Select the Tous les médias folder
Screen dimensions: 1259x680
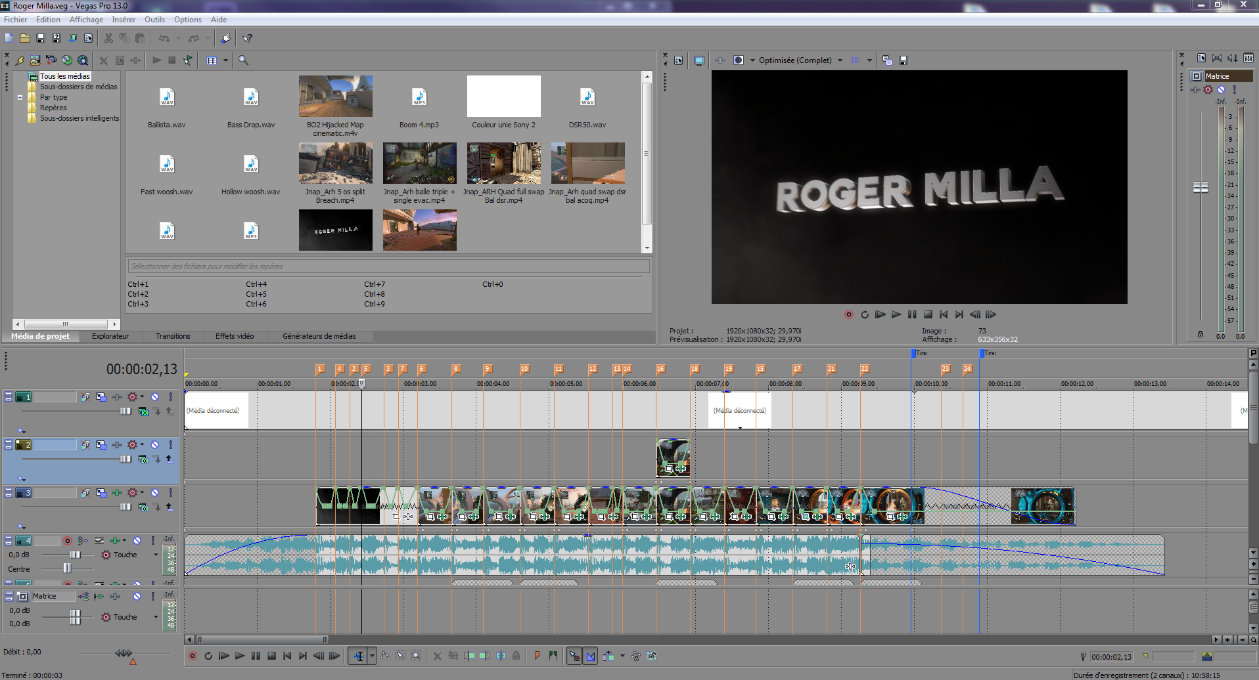pyautogui.click(x=65, y=76)
